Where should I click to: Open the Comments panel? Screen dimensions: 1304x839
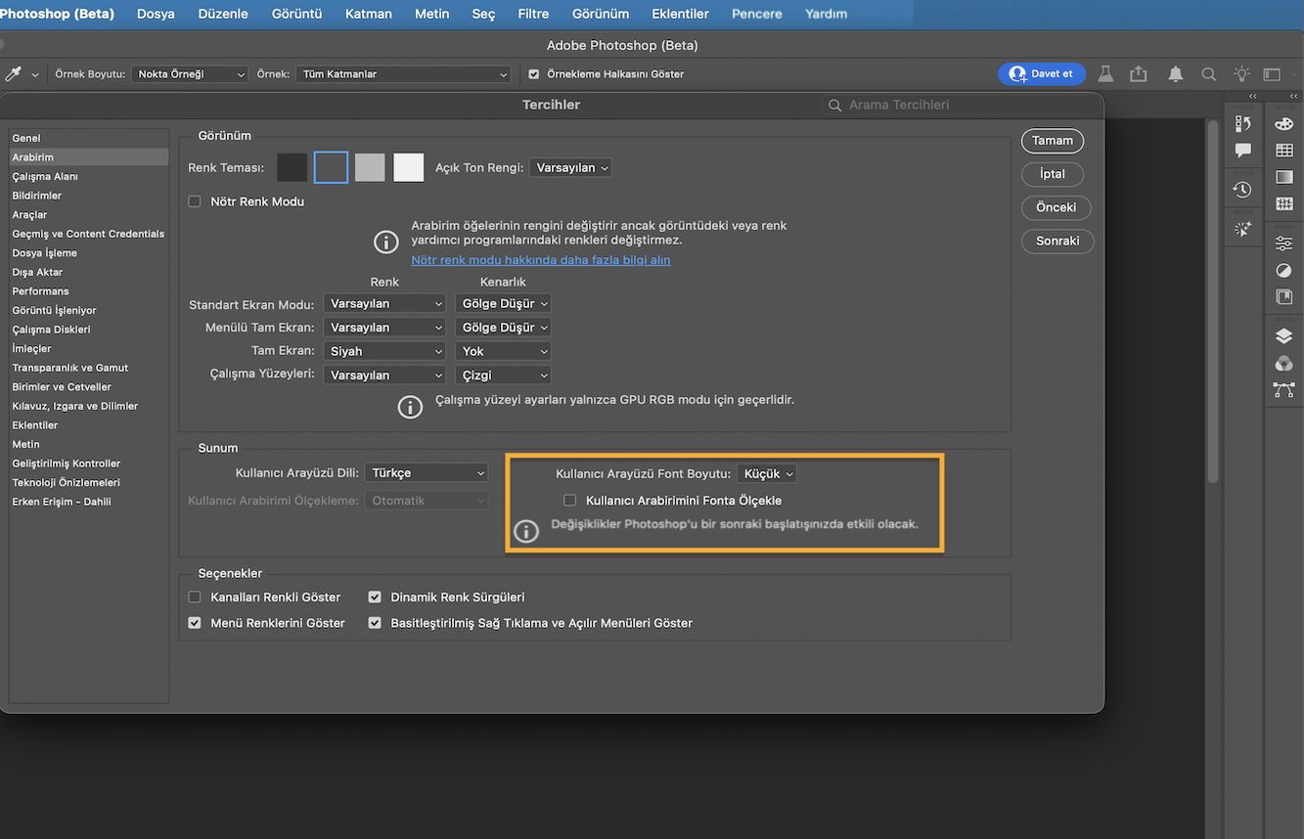click(x=1242, y=149)
